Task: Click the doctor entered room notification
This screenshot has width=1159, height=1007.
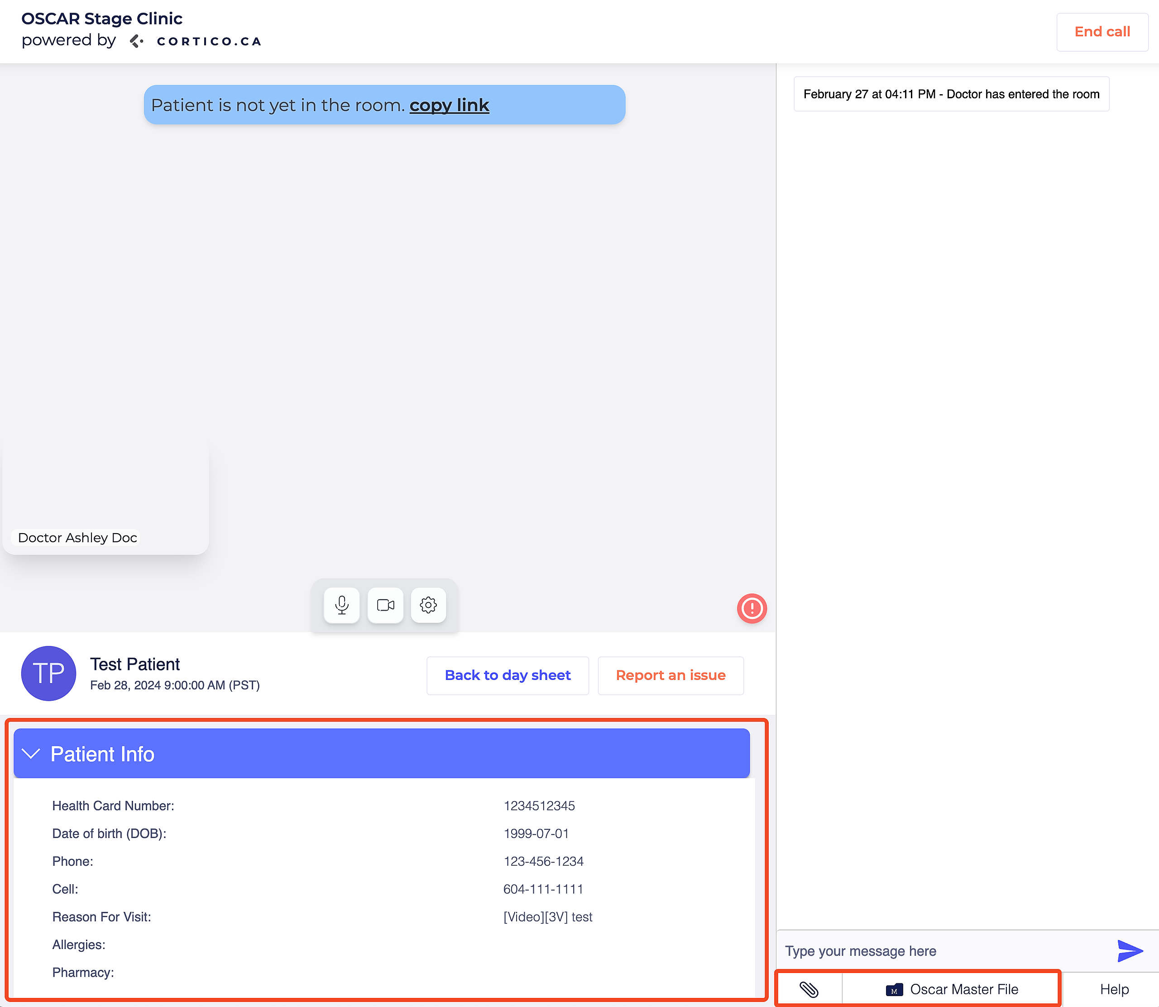Action: tap(951, 94)
